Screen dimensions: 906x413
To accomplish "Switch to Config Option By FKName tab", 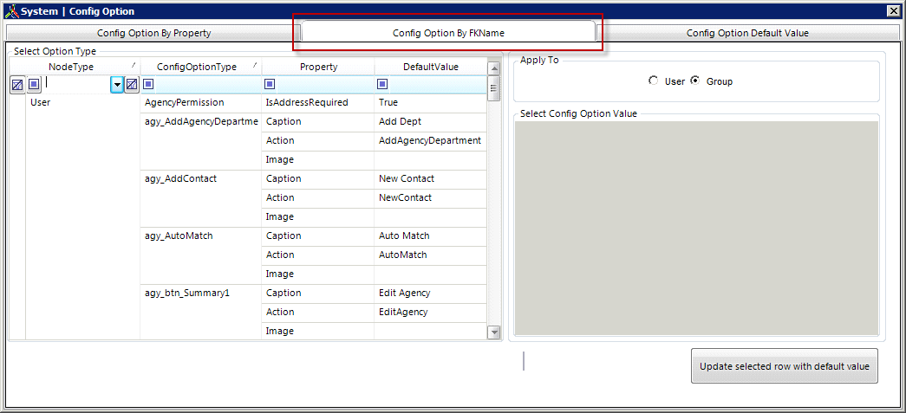I will point(448,33).
